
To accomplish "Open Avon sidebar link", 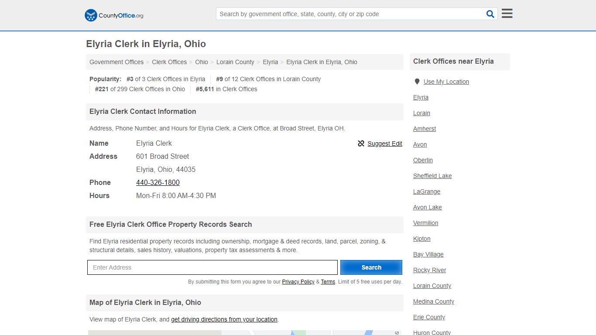I will pos(420,144).
